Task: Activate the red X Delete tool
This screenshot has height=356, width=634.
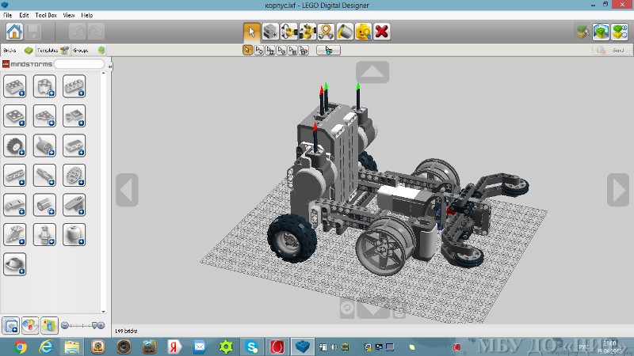Action: (382, 32)
